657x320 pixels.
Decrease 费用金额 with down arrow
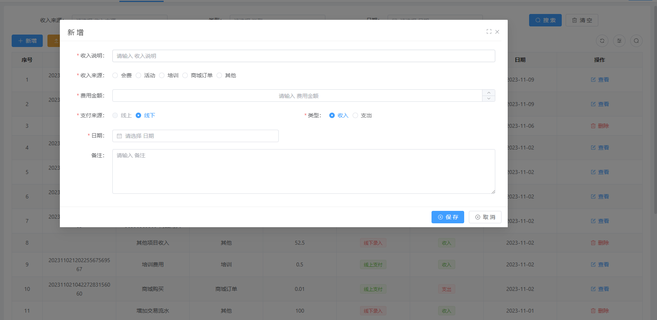[x=489, y=99]
